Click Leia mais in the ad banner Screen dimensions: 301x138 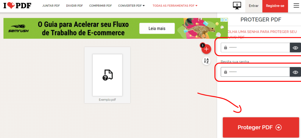(x=157, y=28)
